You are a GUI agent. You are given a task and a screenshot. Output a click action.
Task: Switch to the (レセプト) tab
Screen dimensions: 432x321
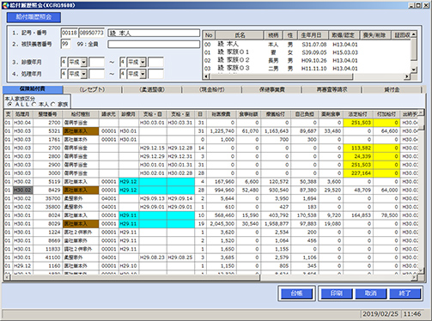click(x=92, y=89)
